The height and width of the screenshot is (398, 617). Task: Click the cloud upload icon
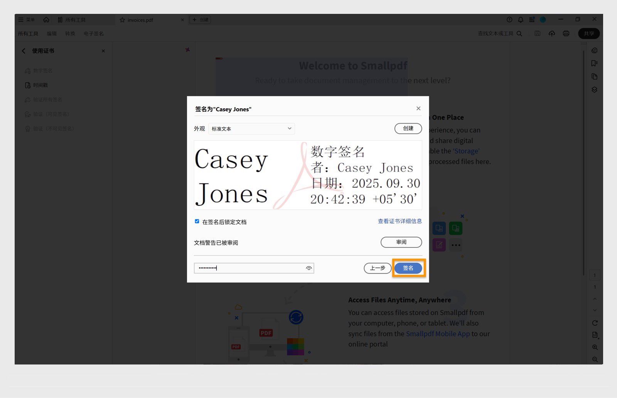point(552,34)
